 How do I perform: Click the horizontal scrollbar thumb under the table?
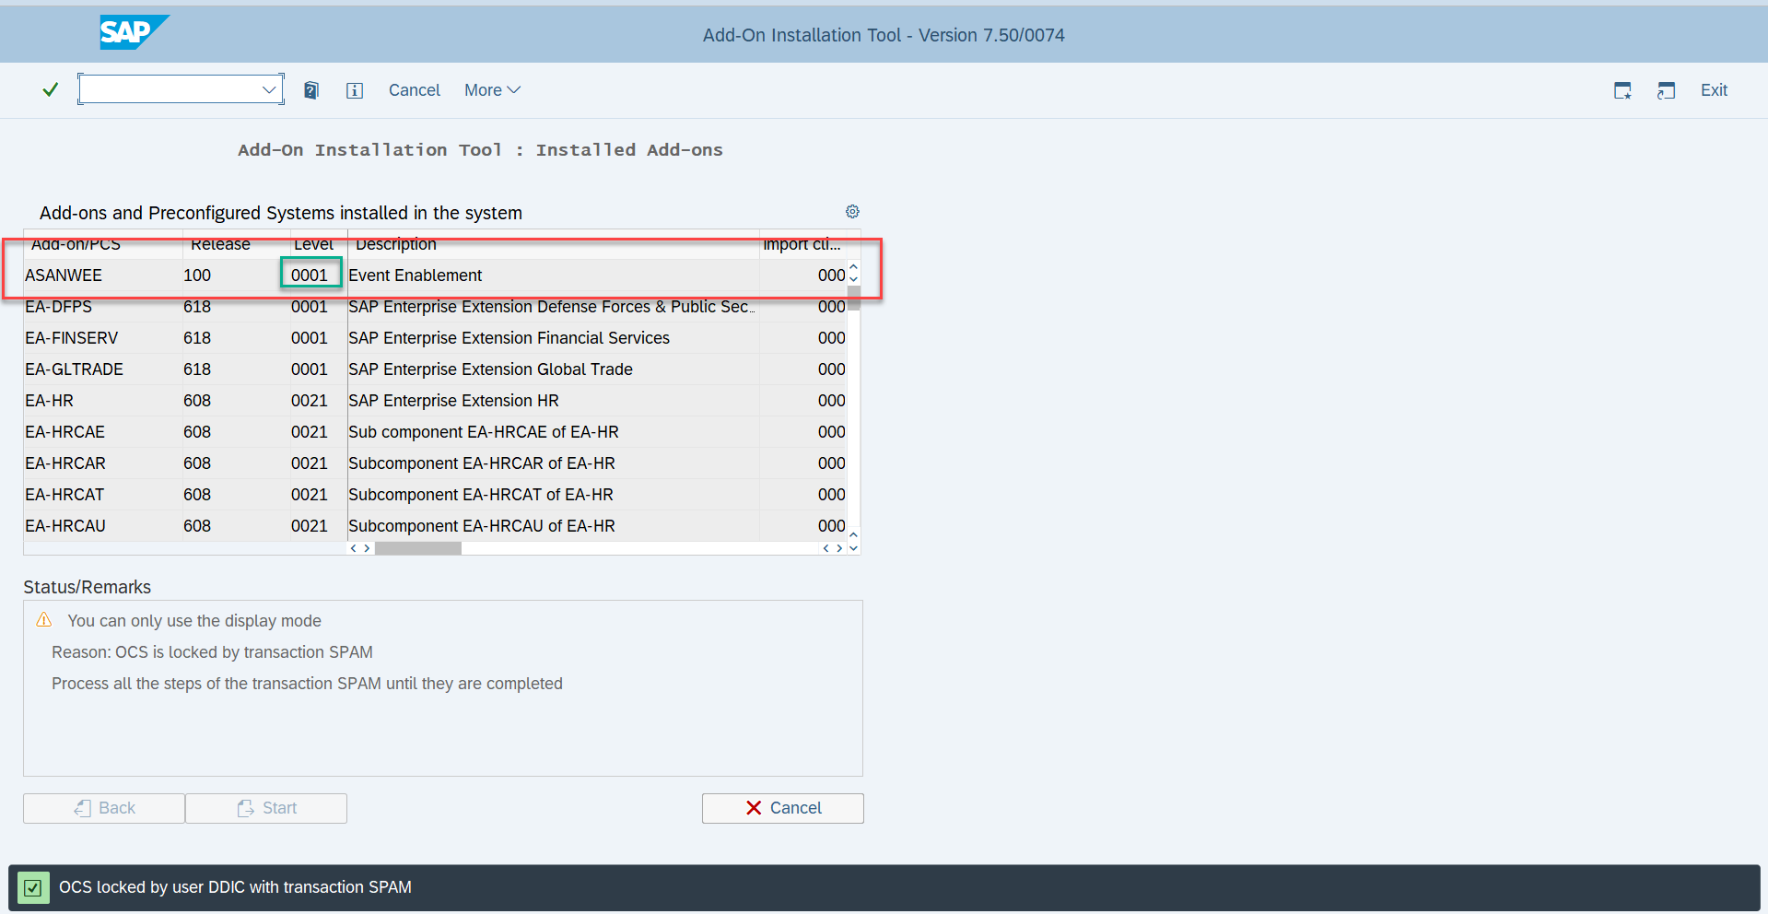[x=418, y=548]
